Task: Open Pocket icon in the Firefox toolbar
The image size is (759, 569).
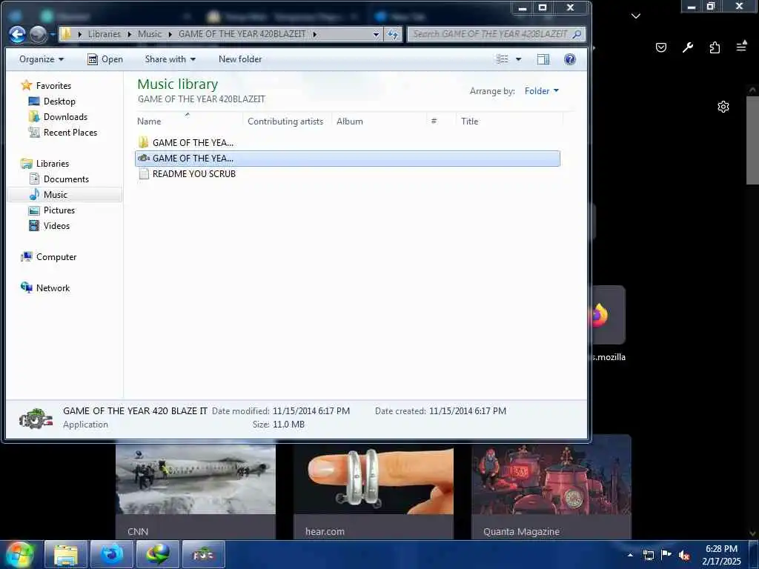Action: click(x=660, y=47)
